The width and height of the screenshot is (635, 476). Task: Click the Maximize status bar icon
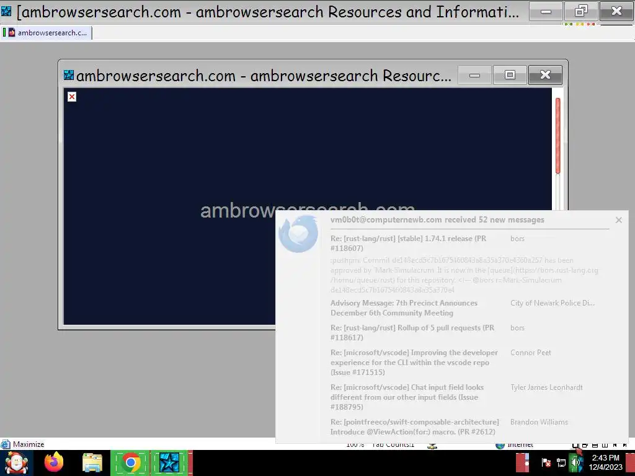5,444
